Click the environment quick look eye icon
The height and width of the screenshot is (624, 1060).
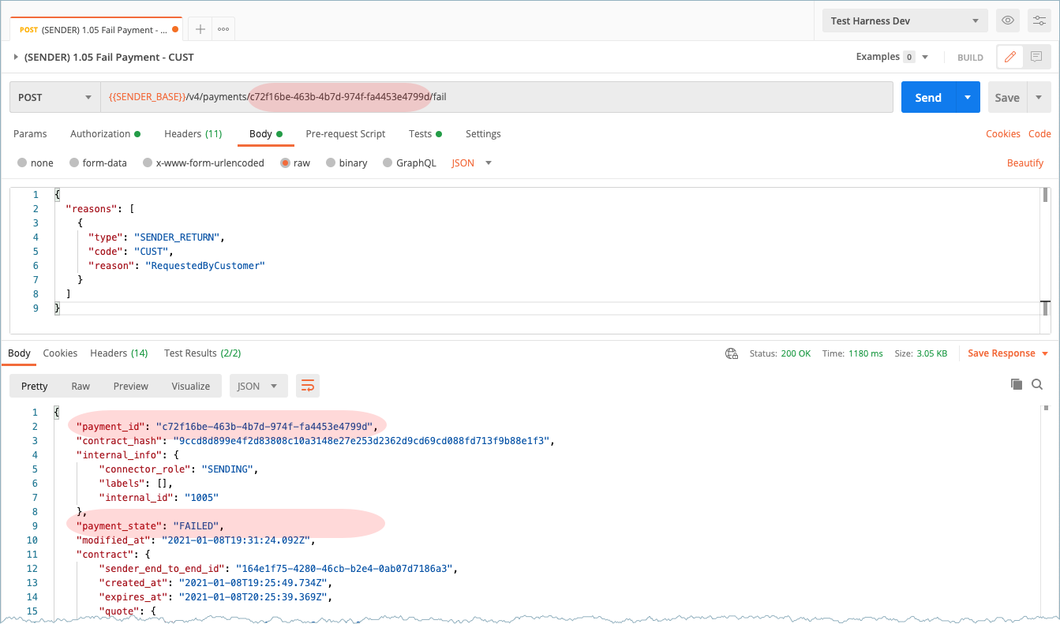click(x=1006, y=21)
